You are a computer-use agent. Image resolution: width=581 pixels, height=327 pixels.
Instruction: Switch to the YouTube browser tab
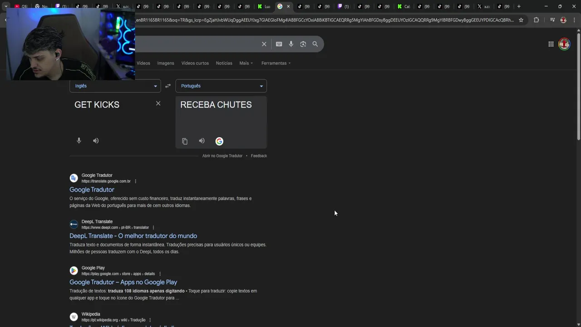(21, 6)
